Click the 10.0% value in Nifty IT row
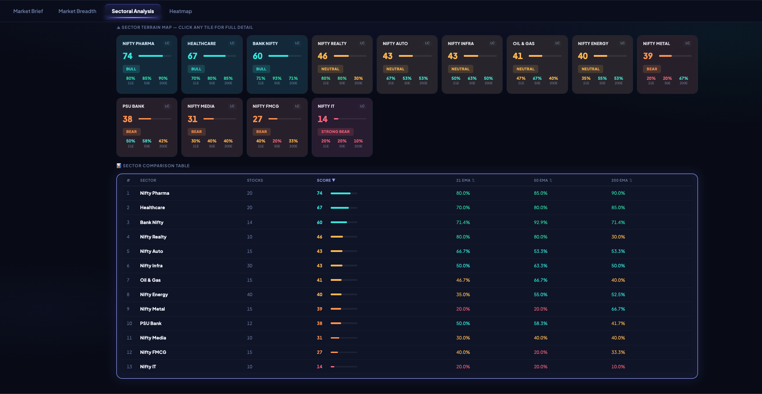762x394 pixels. [618, 367]
